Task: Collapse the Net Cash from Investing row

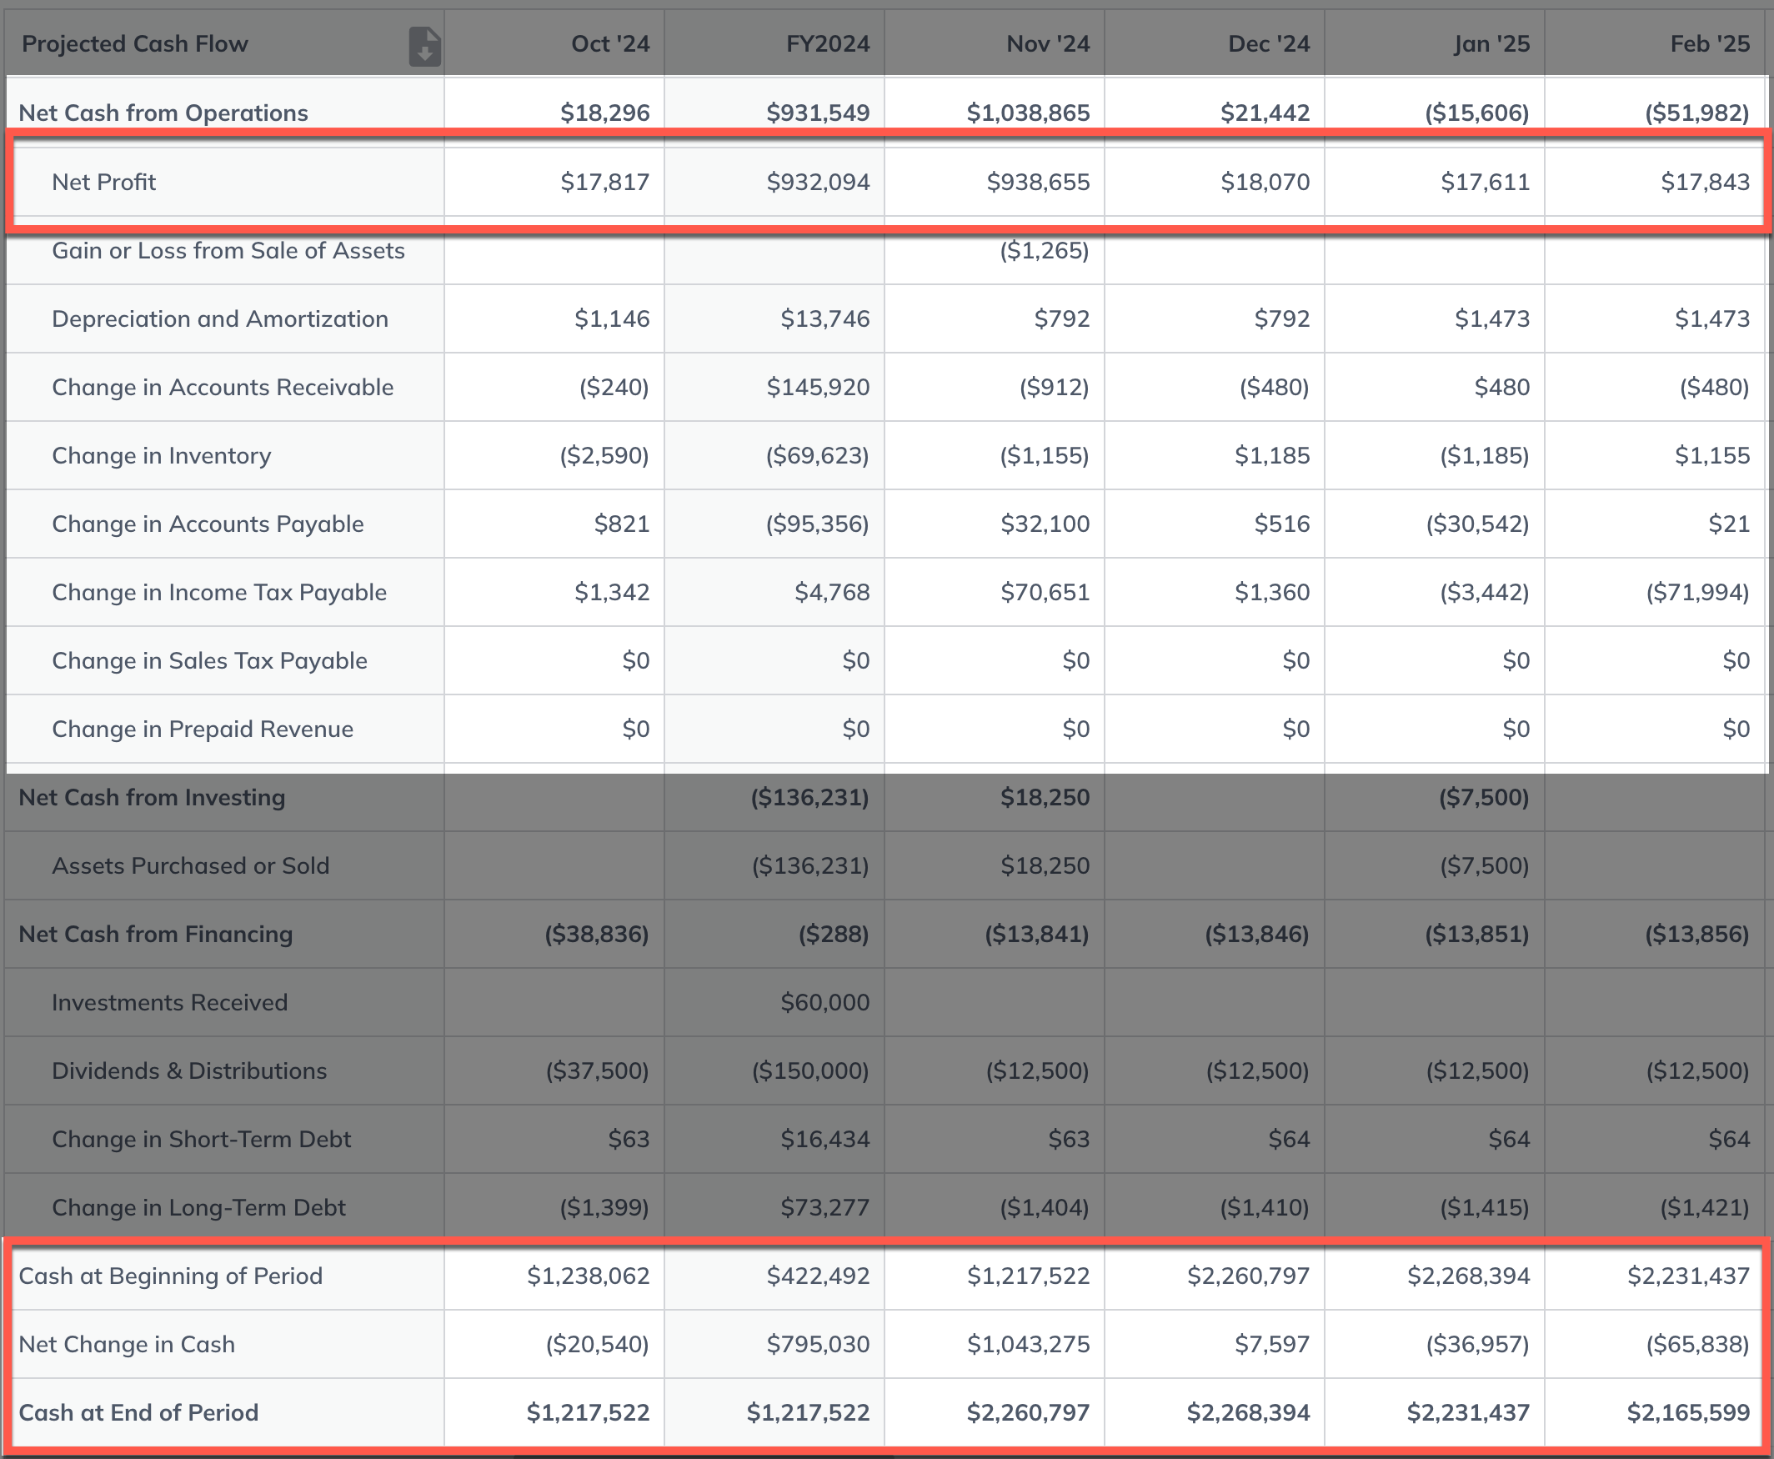Action: (x=151, y=797)
